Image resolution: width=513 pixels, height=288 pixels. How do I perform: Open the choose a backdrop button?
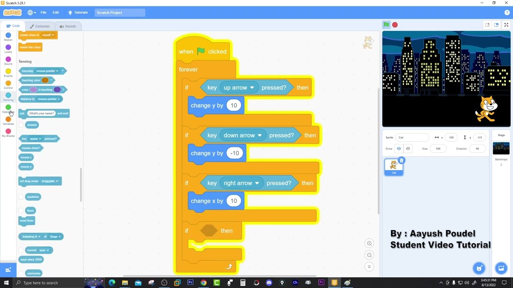pyautogui.click(x=501, y=268)
